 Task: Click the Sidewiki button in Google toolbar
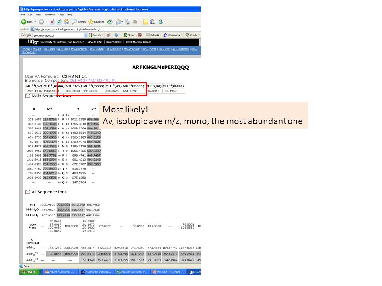click(x=153, y=35)
